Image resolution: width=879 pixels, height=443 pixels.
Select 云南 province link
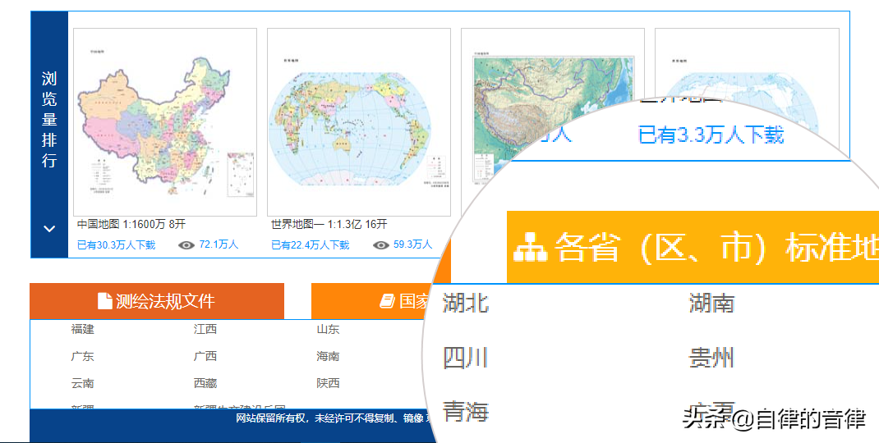tap(82, 383)
